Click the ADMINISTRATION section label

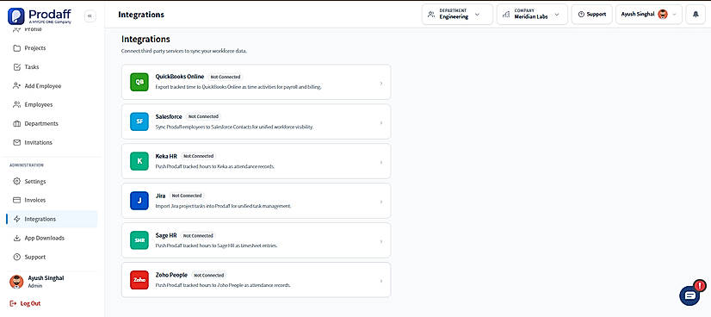tap(27, 165)
